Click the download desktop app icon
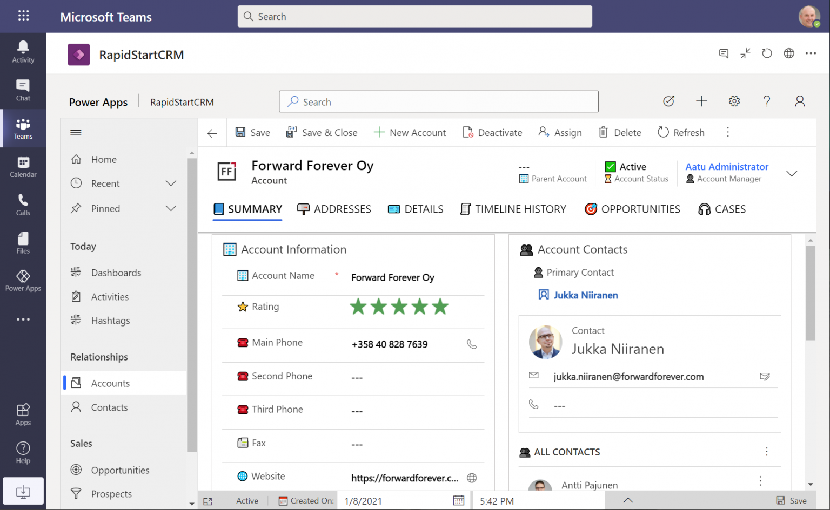 [x=23, y=491]
